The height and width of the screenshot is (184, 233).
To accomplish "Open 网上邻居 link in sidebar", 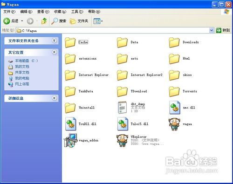I will coord(22,84).
